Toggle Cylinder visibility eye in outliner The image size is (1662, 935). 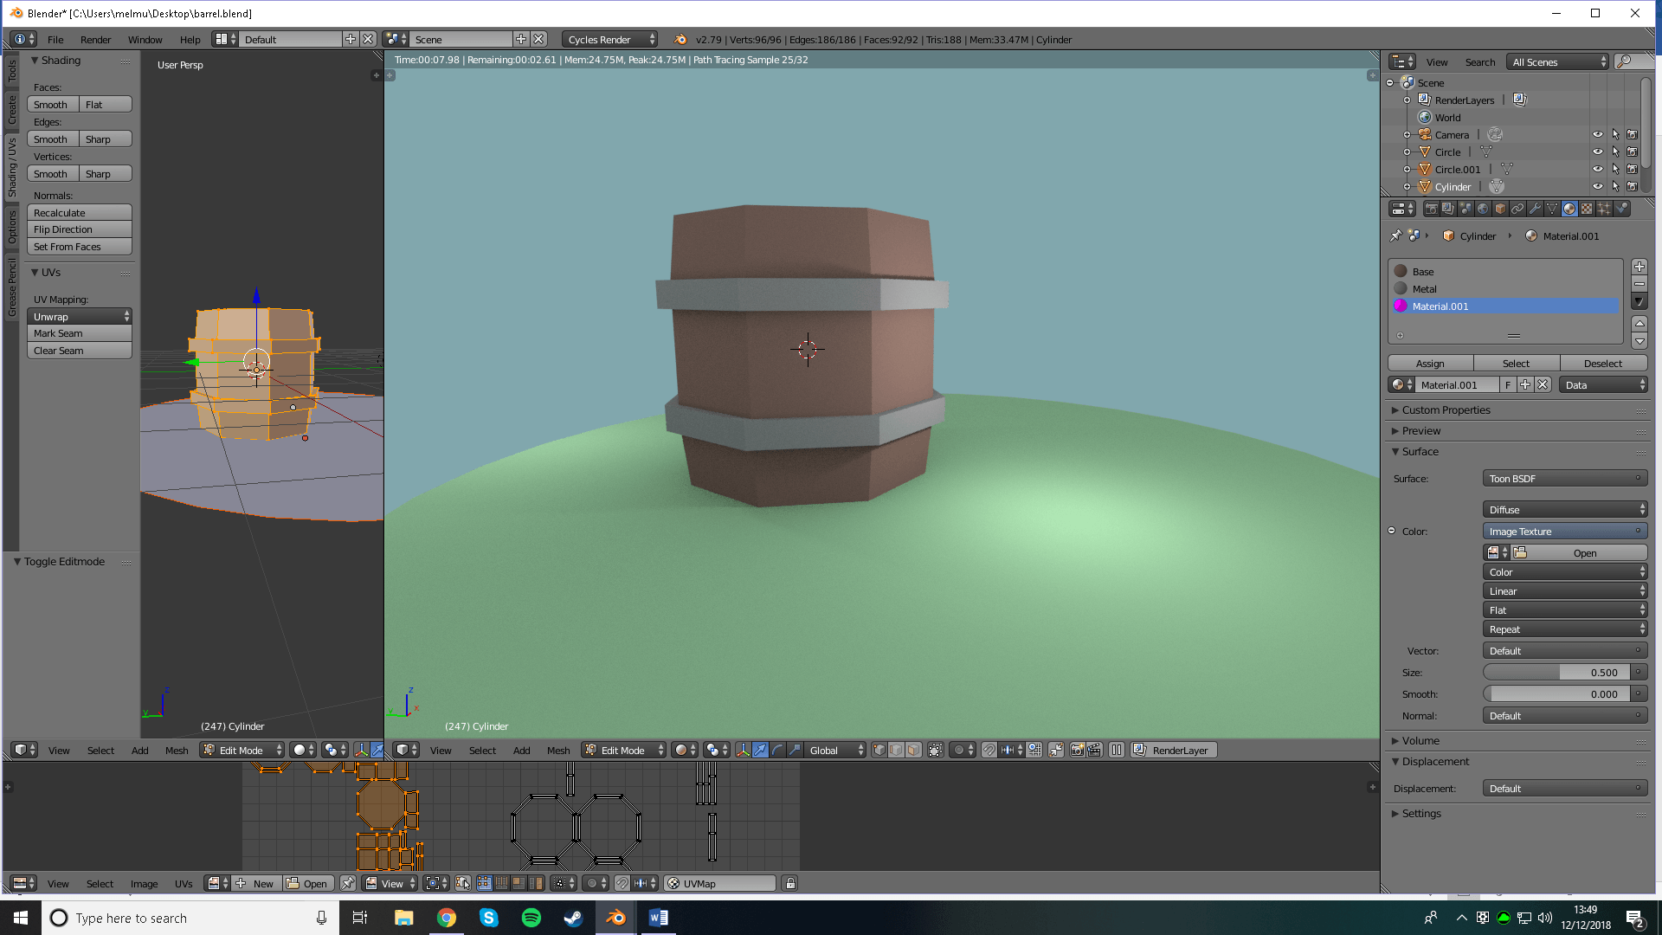[1598, 187]
